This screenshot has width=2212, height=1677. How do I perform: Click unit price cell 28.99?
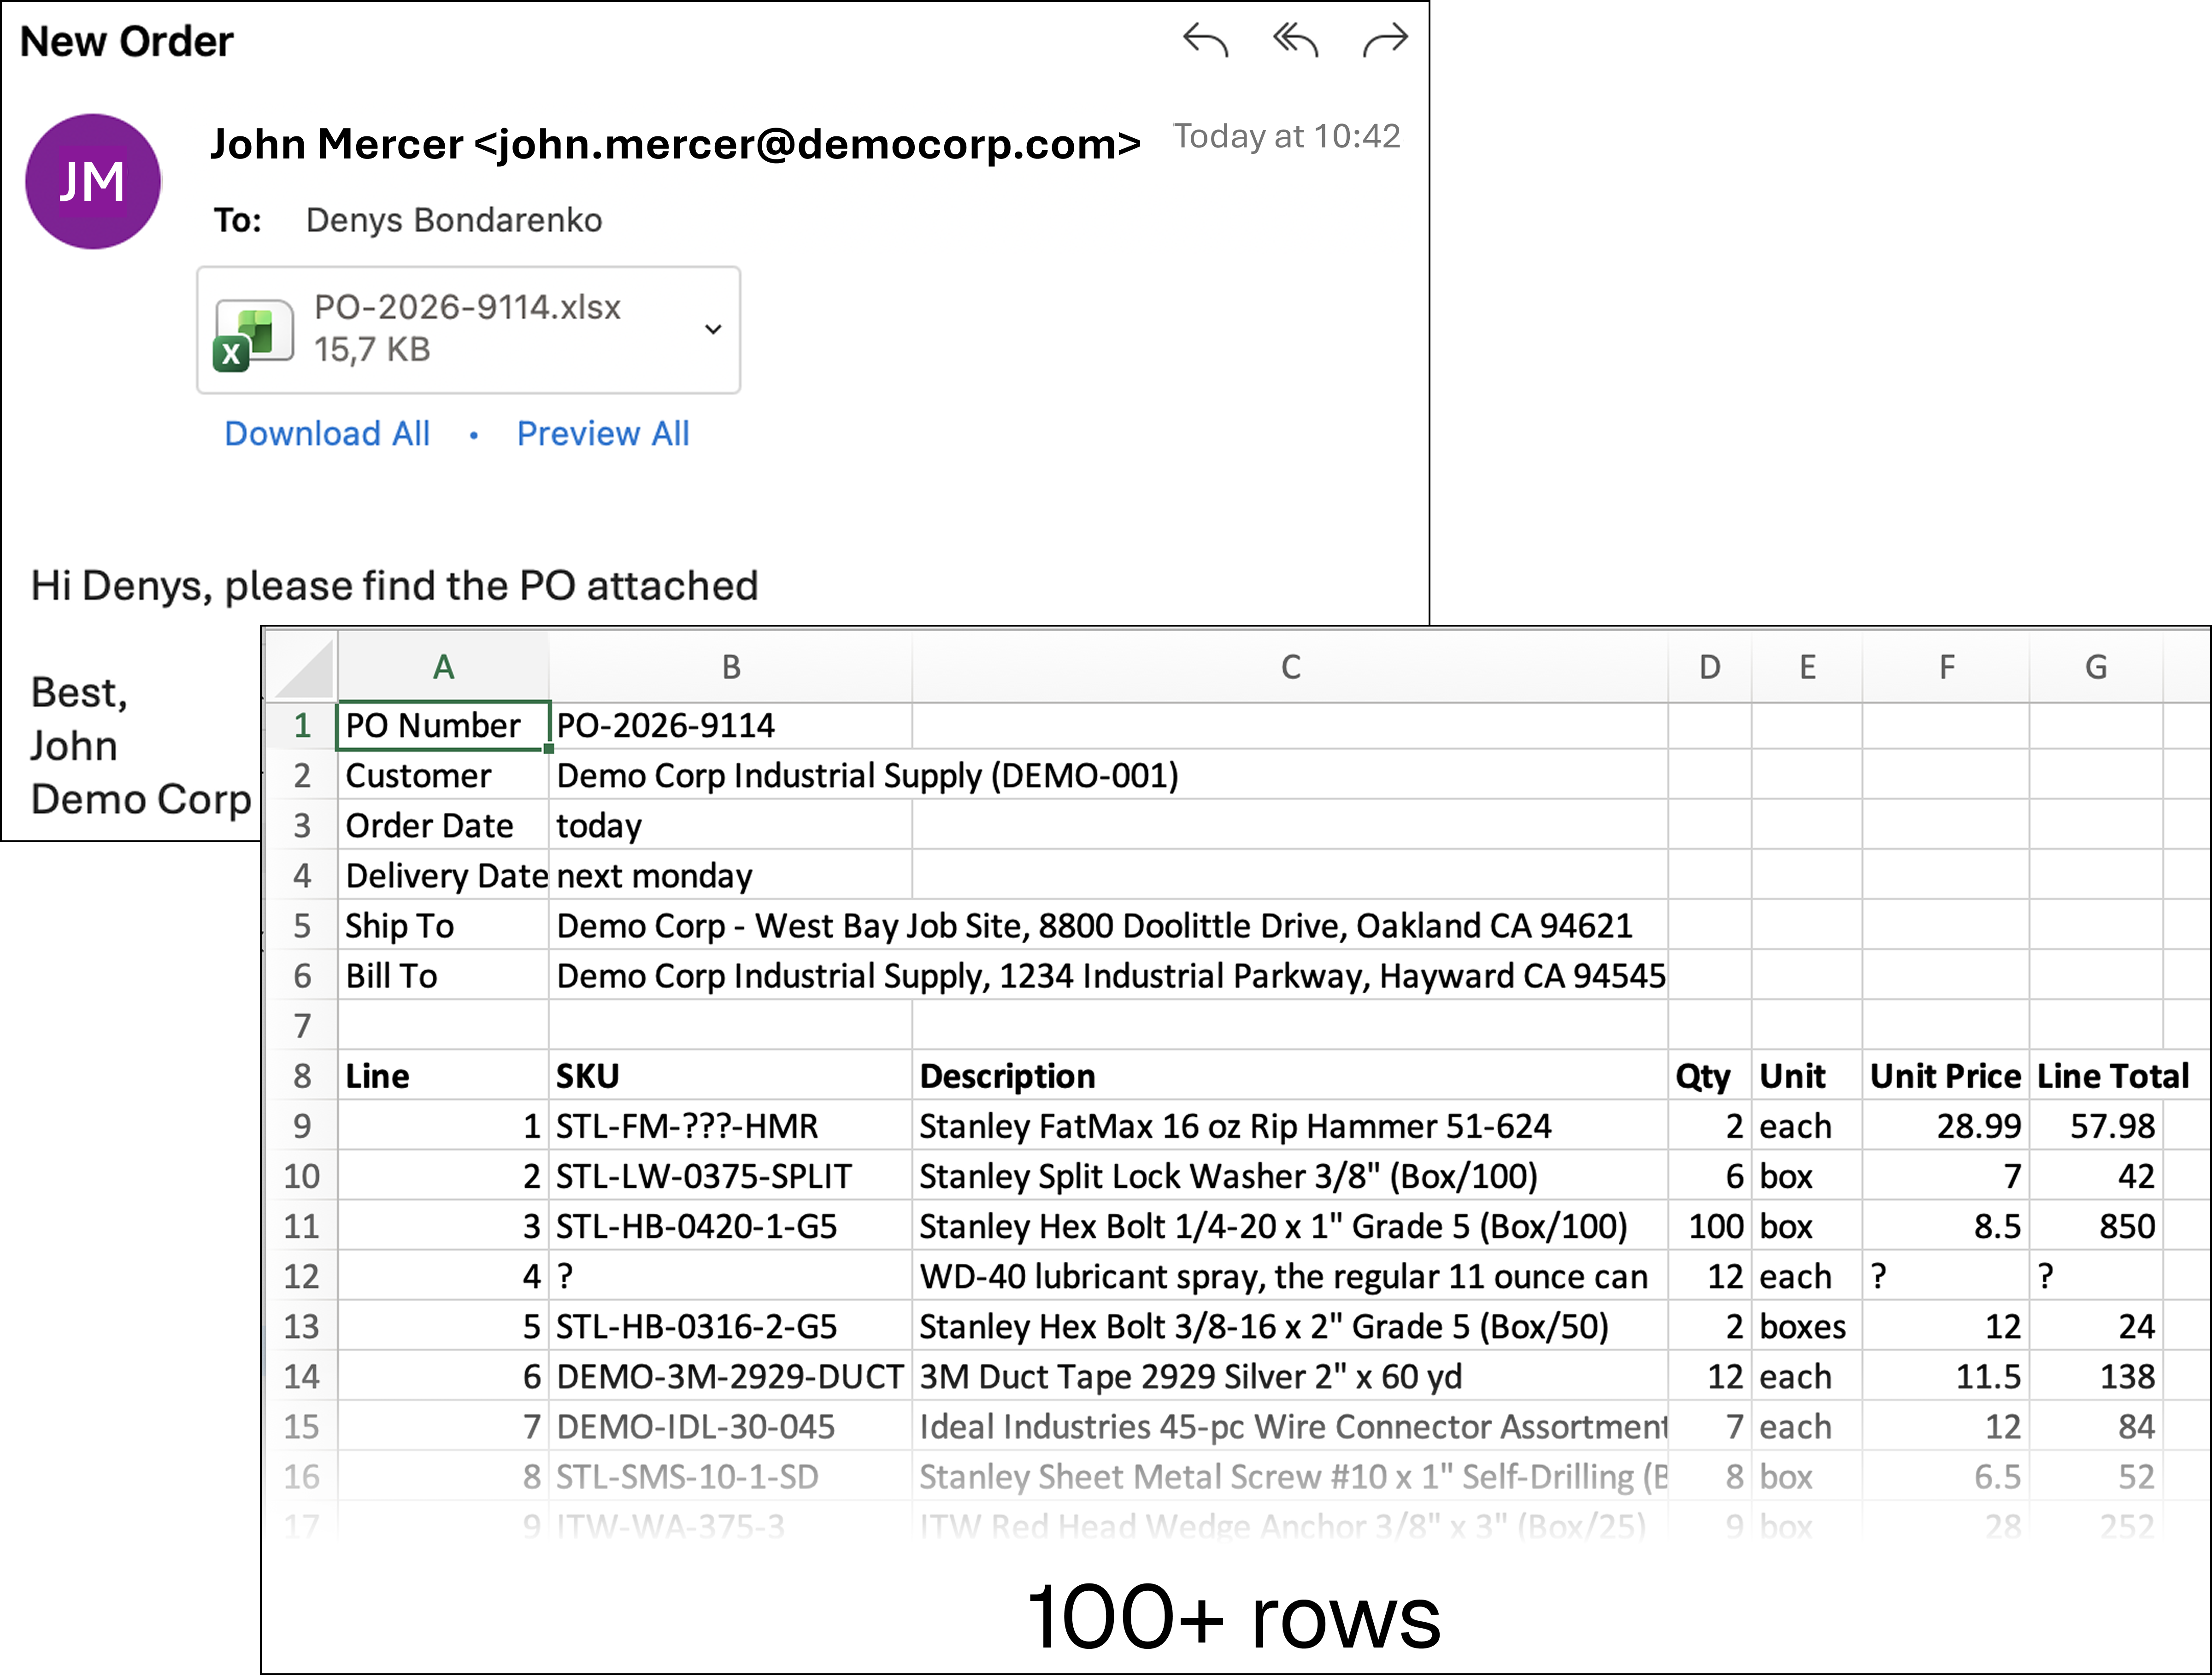point(1946,1125)
